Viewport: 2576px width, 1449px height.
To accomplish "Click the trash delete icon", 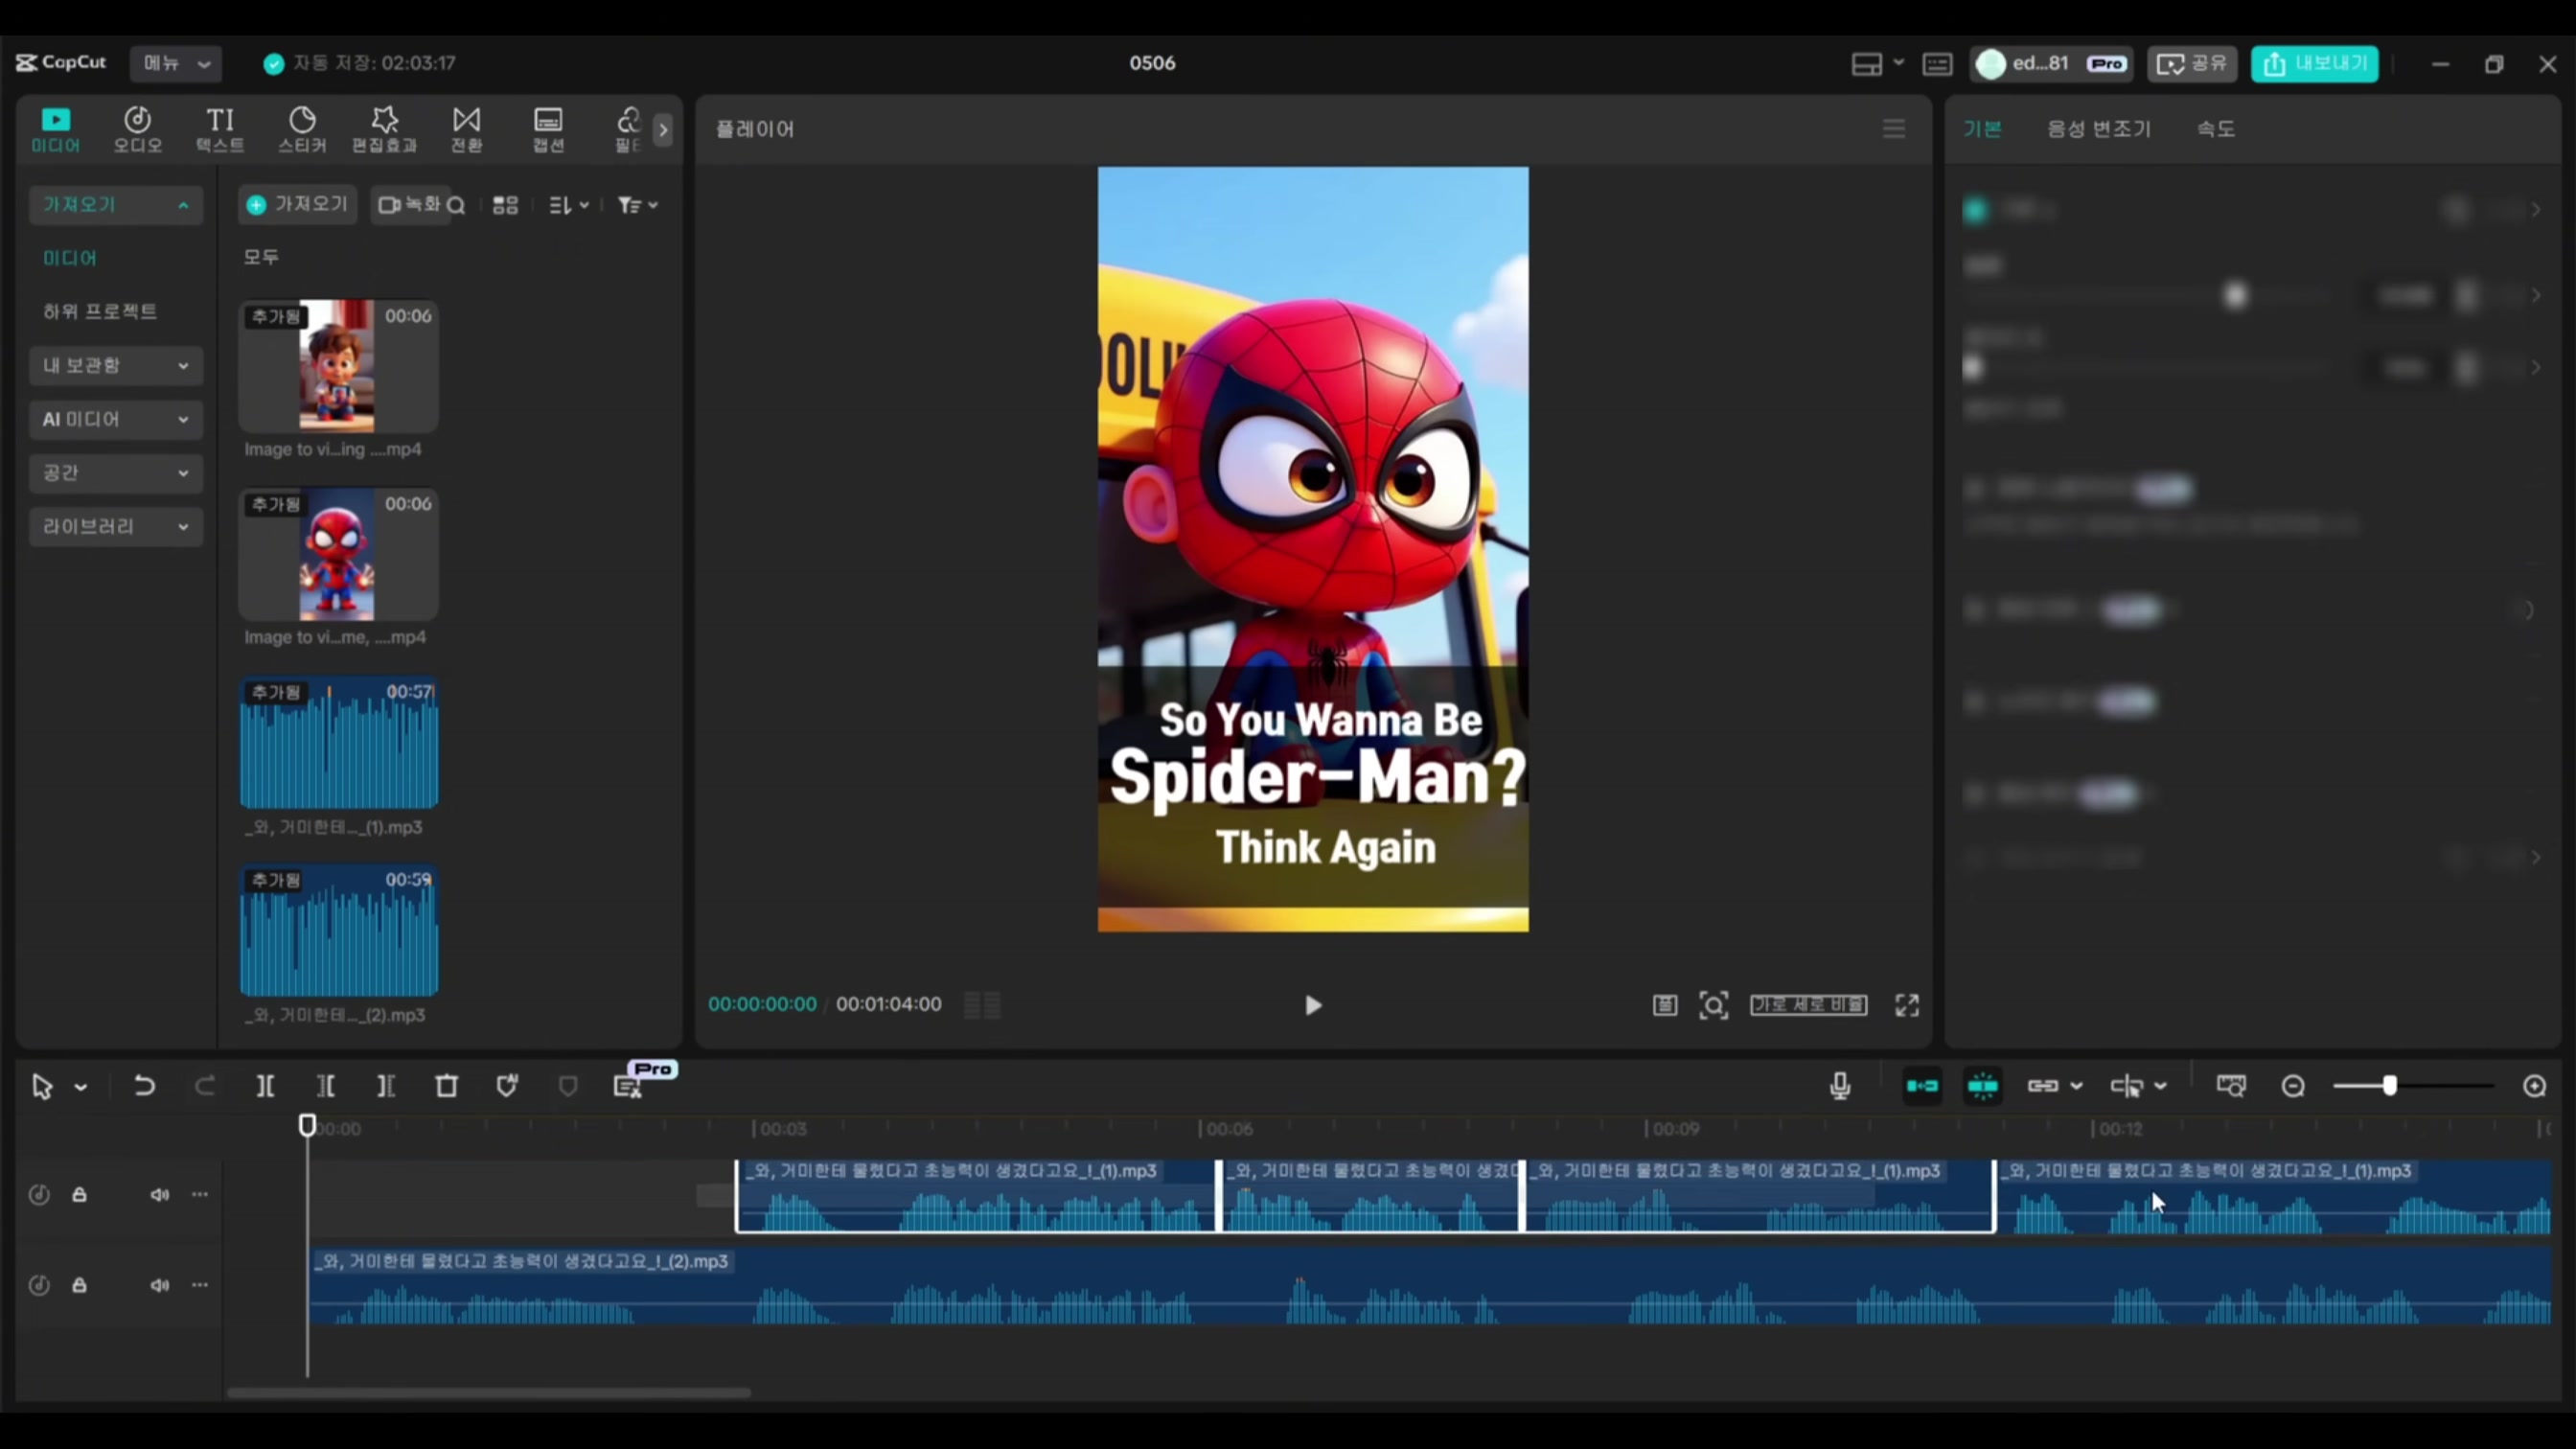I will (x=446, y=1086).
